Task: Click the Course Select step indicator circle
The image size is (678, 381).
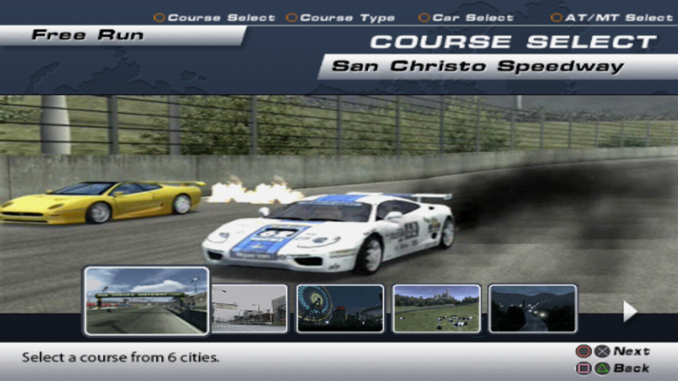Action: (159, 17)
